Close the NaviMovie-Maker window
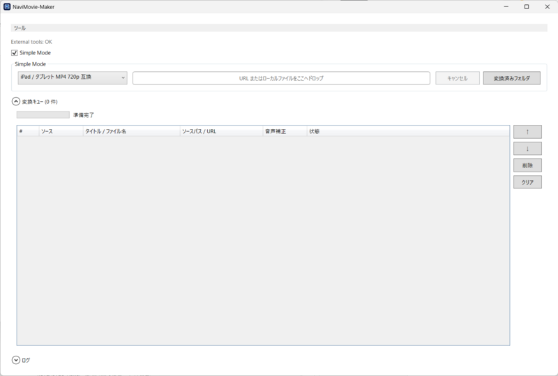Image resolution: width=558 pixels, height=376 pixels. click(548, 7)
